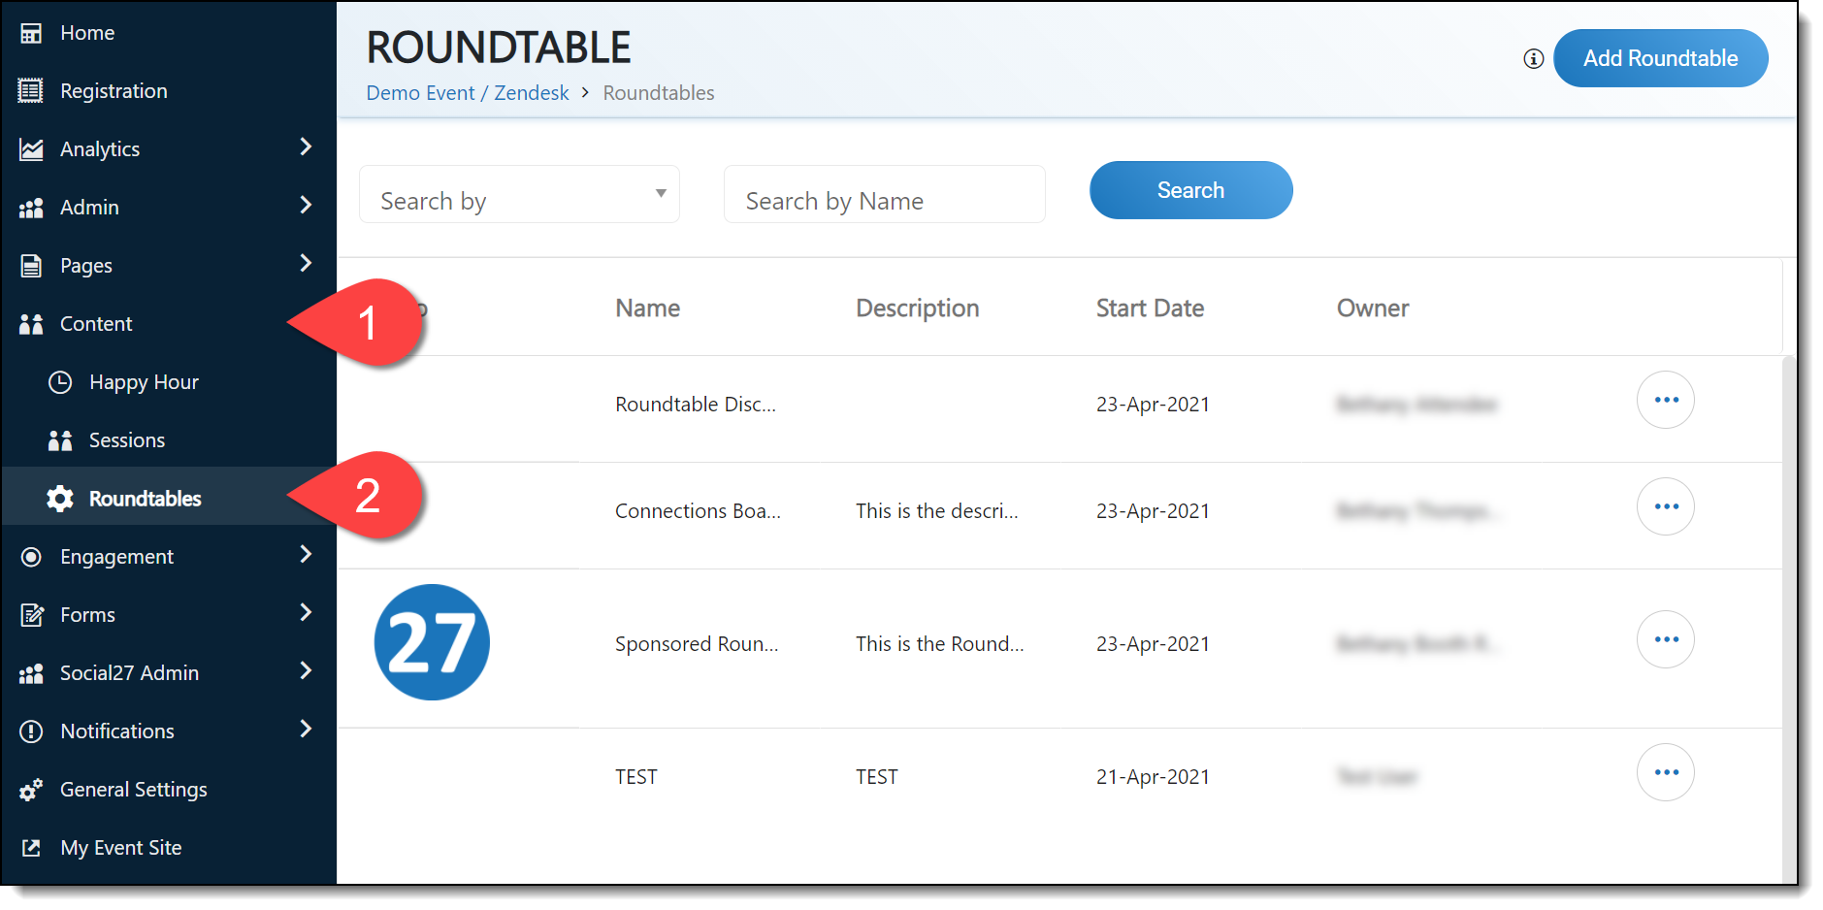Click the General Settings gears icon
1823x910 pixels.
pyautogui.click(x=31, y=790)
